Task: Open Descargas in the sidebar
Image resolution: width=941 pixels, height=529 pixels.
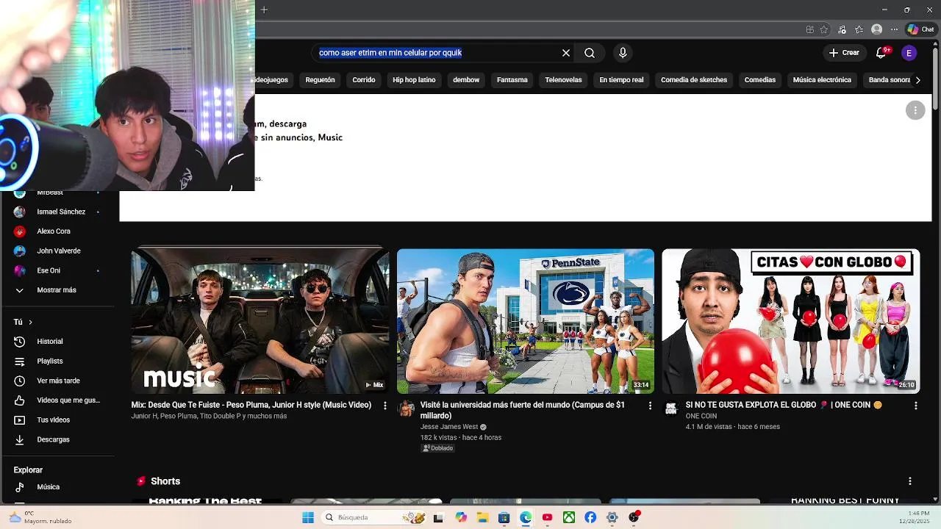Action: [53, 439]
